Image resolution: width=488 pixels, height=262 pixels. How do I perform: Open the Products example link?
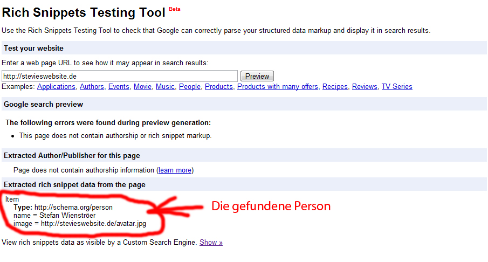(219, 86)
